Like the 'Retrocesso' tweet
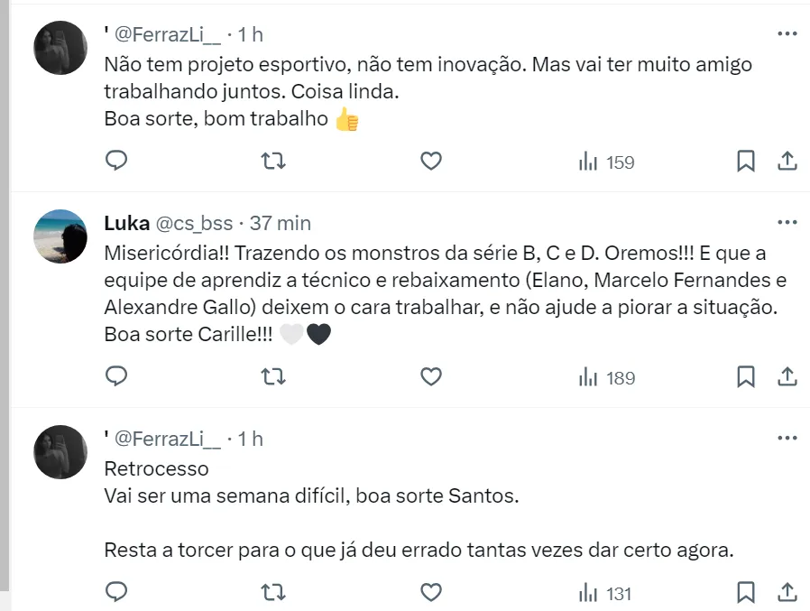The height and width of the screenshot is (611, 810). tap(431, 592)
